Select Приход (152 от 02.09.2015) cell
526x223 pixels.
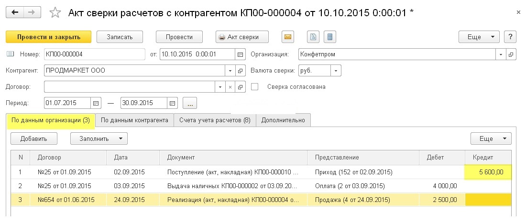[x=363, y=172]
